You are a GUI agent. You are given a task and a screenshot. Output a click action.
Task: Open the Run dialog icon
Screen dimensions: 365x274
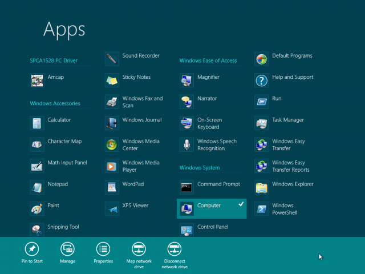point(262,102)
